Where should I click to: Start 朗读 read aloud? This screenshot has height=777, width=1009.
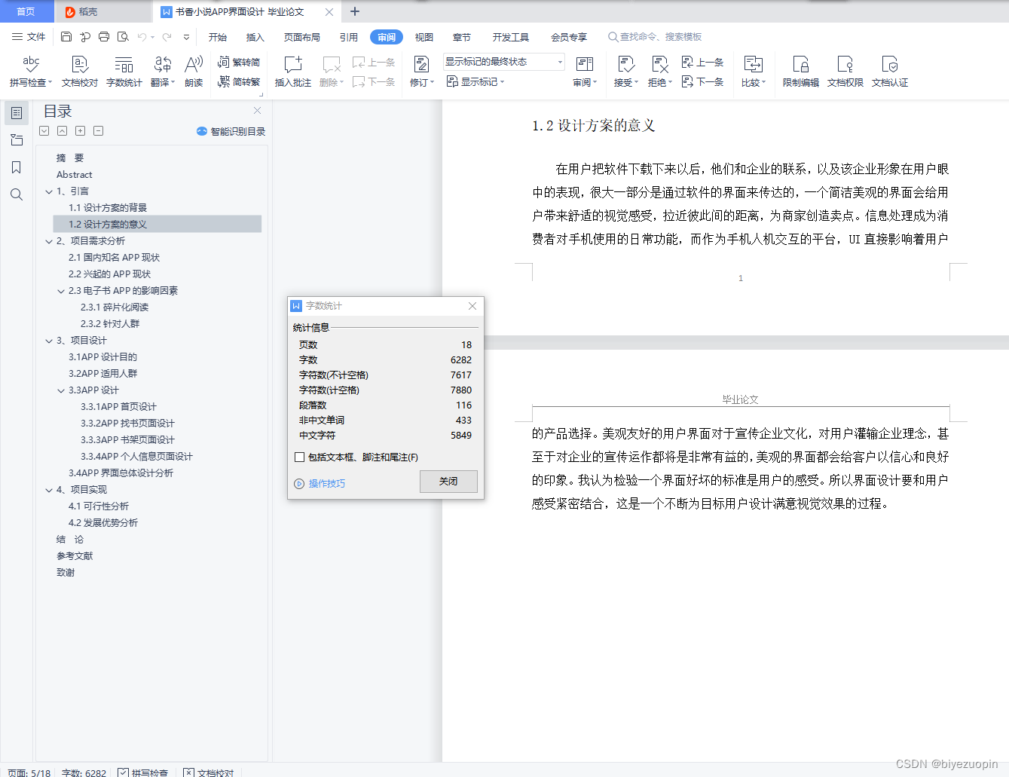pos(193,70)
